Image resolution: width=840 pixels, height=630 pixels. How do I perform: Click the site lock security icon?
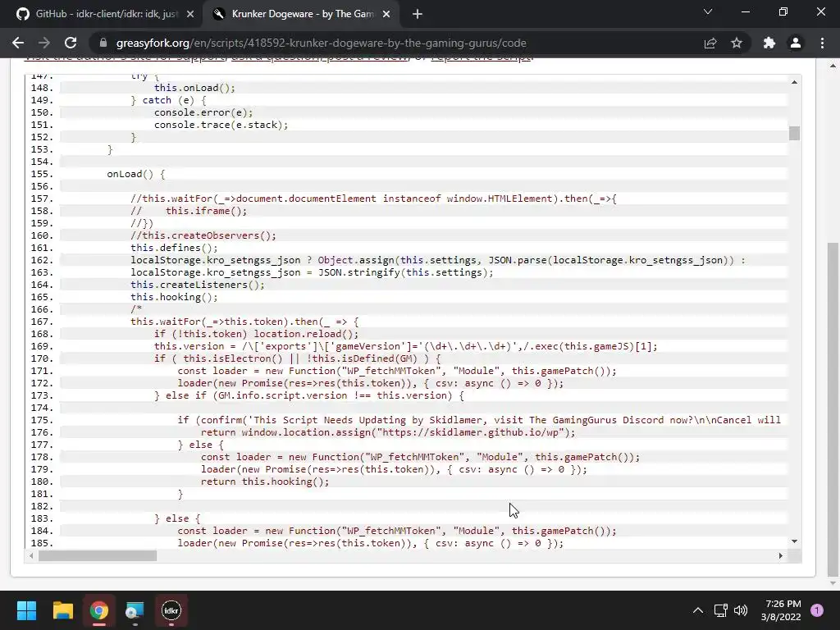click(x=104, y=43)
